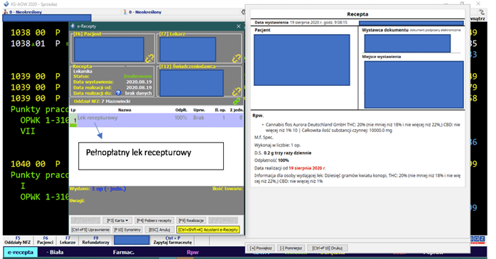Launch the yellow Asystent e-Recepty button
This screenshot has height=259, width=496.
208,230
